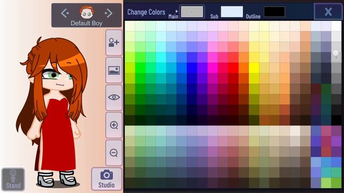Pick the pure black swatch in upper grid

[336, 120]
